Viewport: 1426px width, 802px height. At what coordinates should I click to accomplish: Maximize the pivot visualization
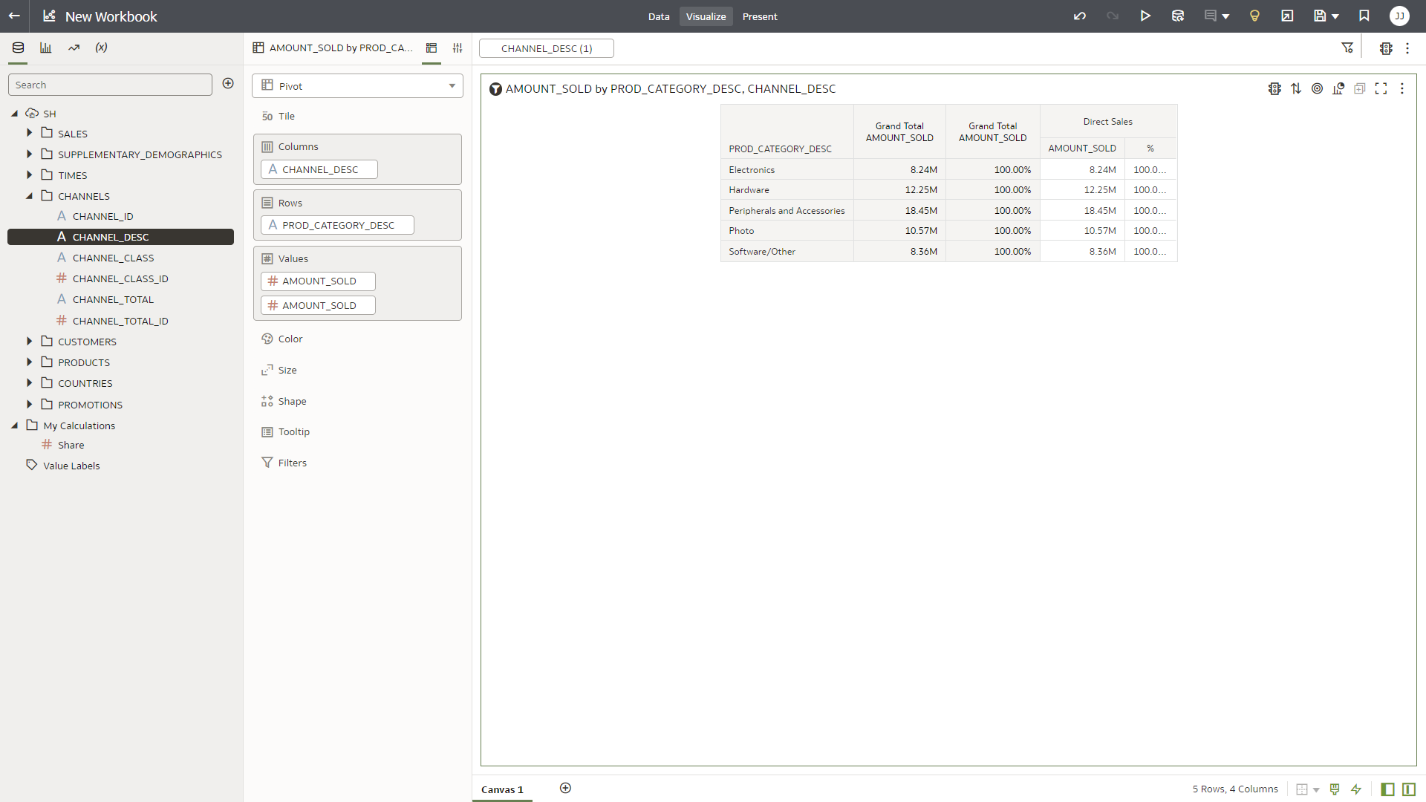[x=1381, y=88]
